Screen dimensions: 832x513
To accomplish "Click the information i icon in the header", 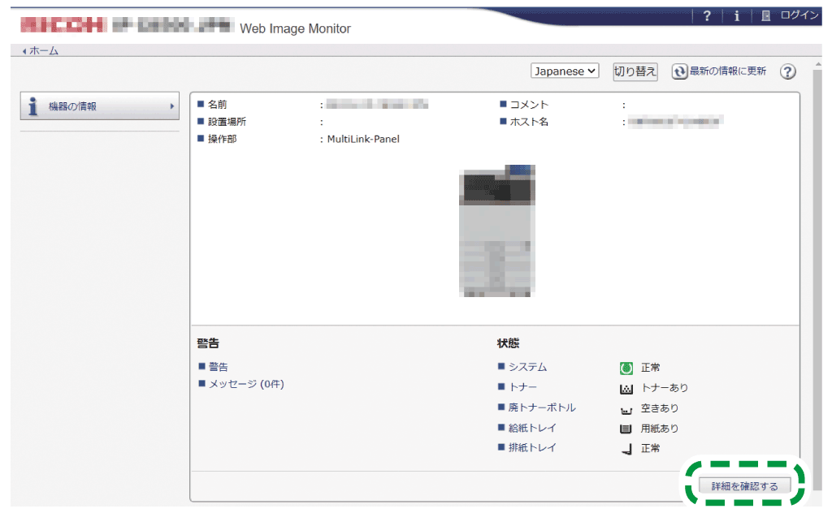I will click(x=736, y=15).
